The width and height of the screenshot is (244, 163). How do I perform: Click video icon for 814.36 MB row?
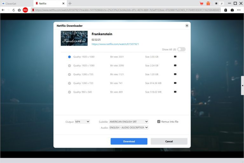point(175,83)
